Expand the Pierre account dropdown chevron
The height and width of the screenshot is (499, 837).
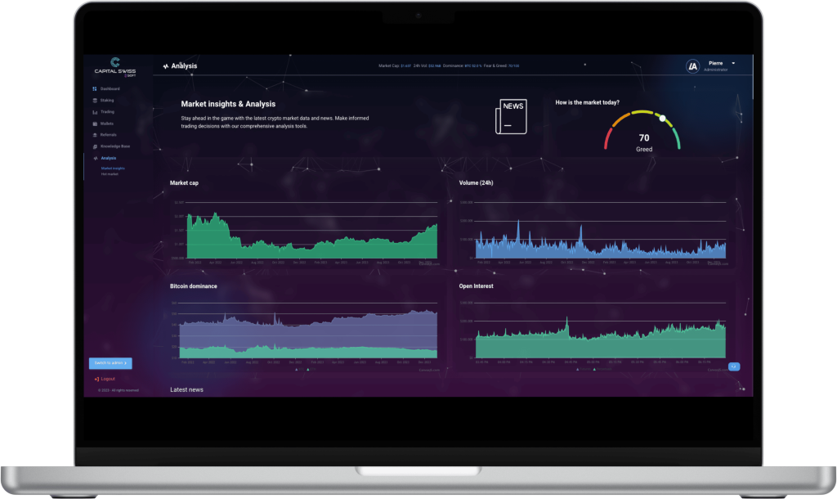(x=733, y=63)
